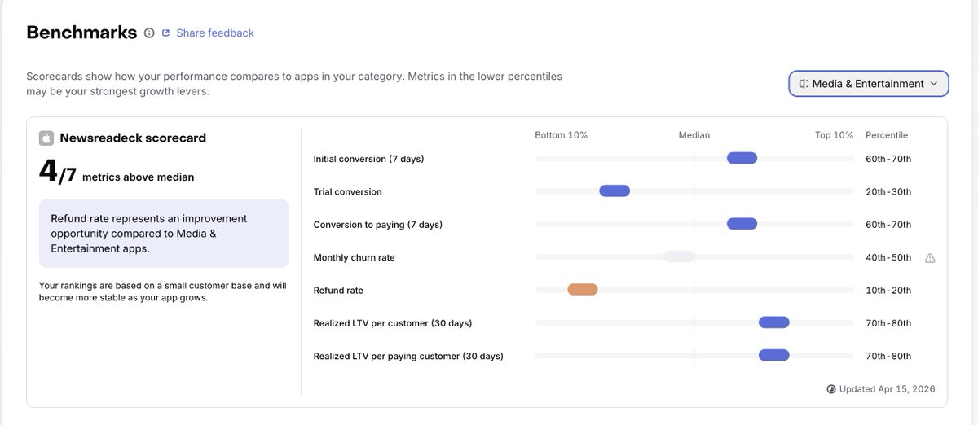Open the Share feedback link
The width and height of the screenshot is (978, 425).
[215, 33]
